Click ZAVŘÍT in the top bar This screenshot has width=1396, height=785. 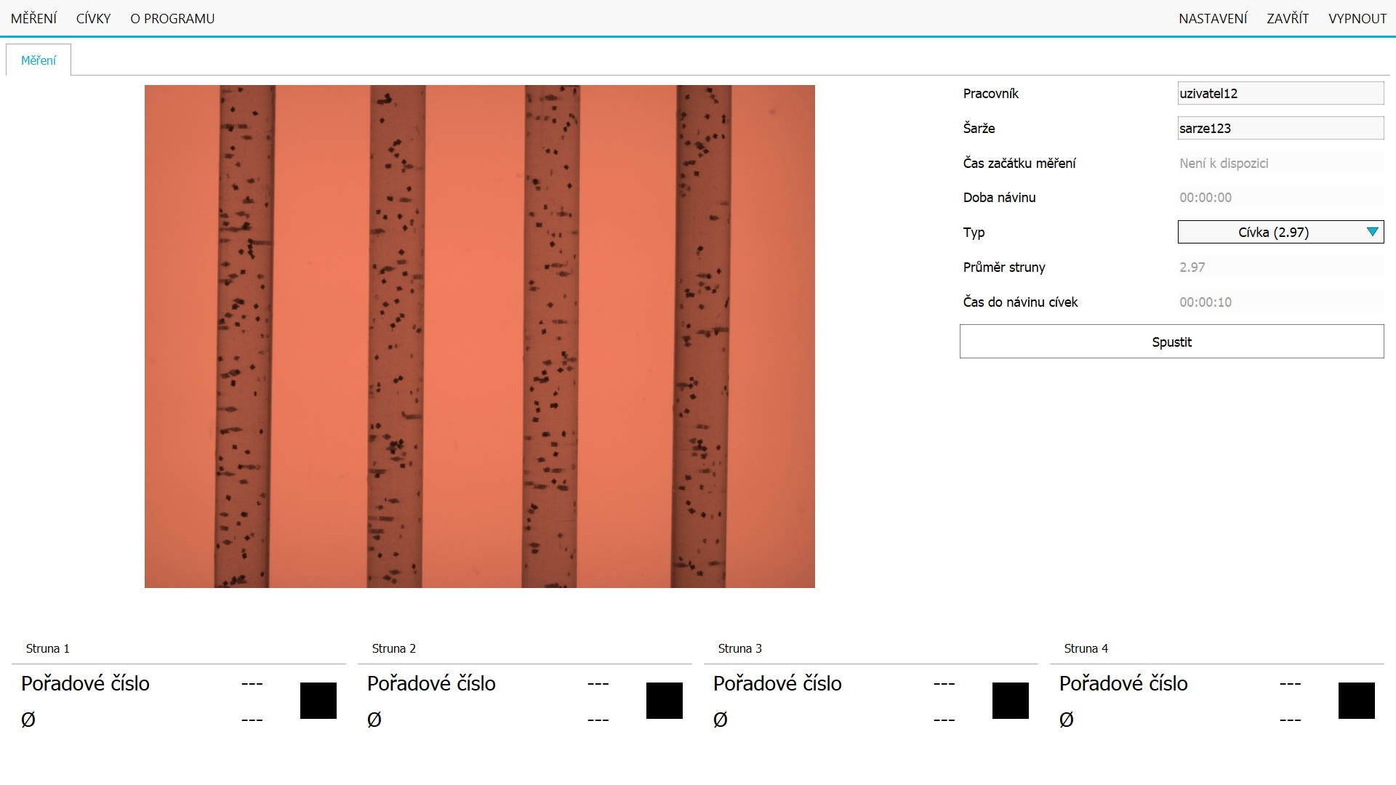pos(1288,18)
